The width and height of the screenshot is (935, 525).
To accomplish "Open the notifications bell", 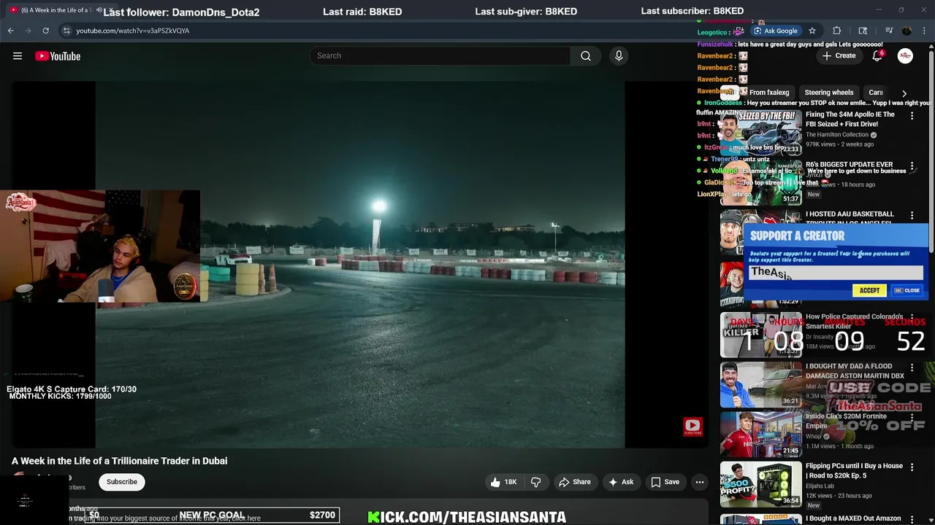I will tap(877, 56).
